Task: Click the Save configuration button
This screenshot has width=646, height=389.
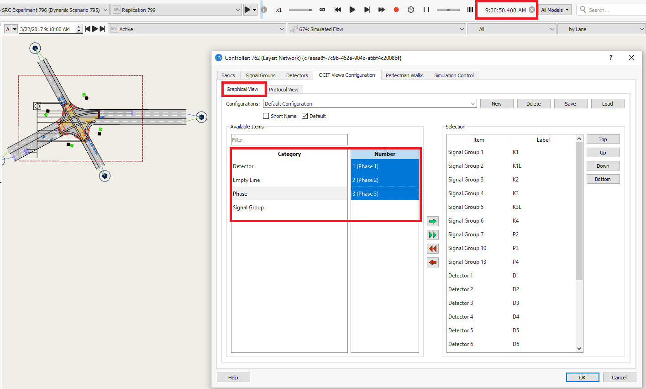Action: tap(570, 104)
